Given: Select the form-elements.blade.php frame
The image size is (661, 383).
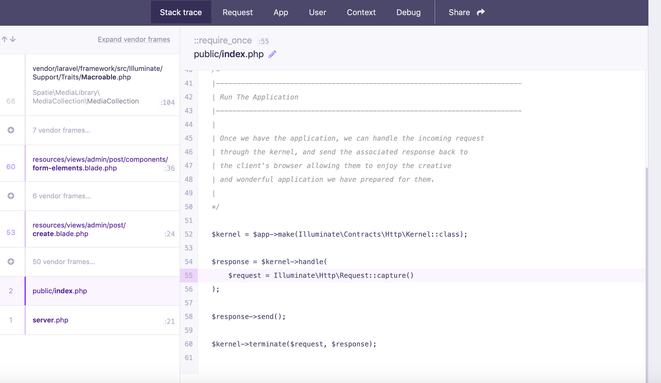Looking at the screenshot, I should click(100, 163).
